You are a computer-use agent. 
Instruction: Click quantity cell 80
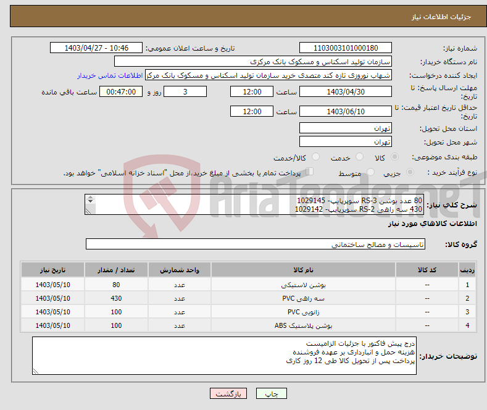coord(116,285)
